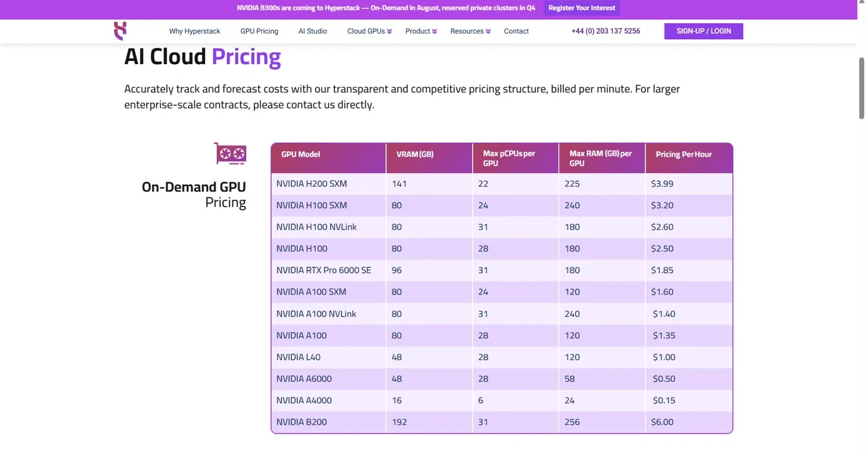
Task: Click the 16 VRAM value for A4000
Action: [397, 400]
